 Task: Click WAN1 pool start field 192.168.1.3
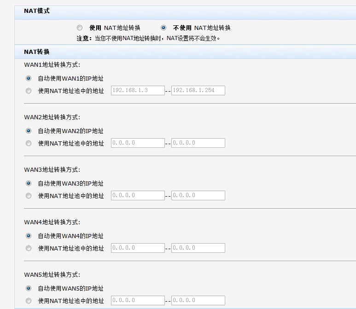point(138,90)
